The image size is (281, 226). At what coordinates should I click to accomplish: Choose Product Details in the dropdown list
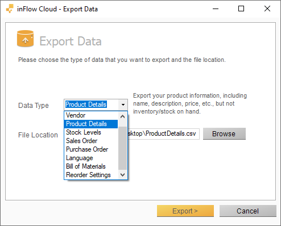(x=91, y=124)
